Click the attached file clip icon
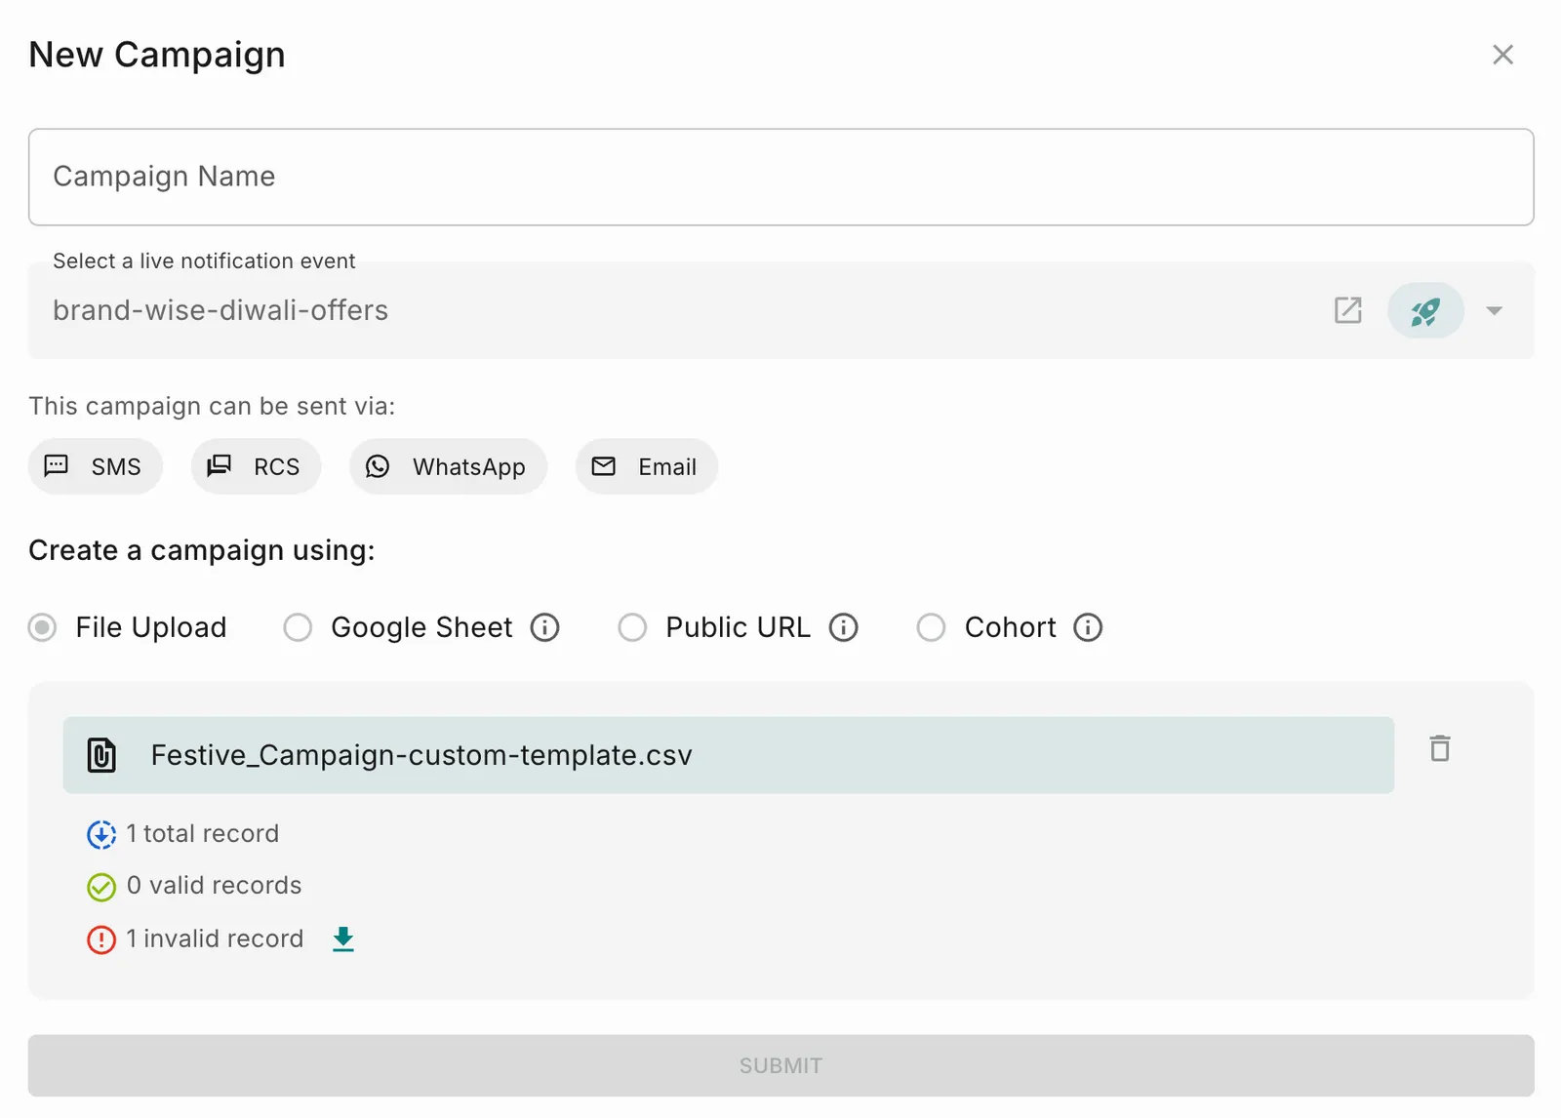This screenshot has height=1118, width=1561. [x=101, y=755]
